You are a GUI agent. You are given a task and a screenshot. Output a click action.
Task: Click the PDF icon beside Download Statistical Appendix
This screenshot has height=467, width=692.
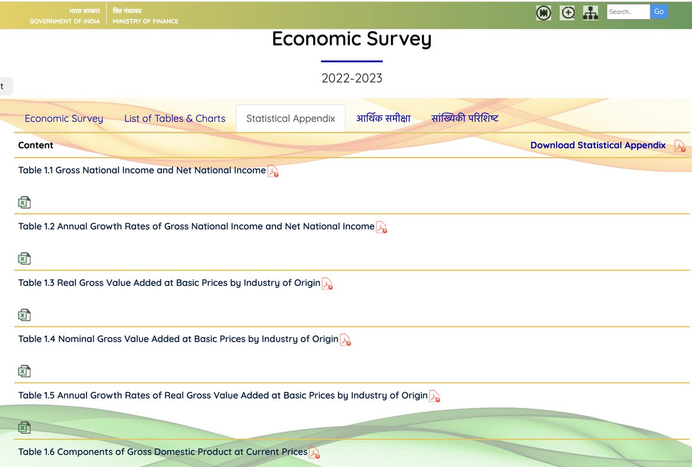click(680, 146)
